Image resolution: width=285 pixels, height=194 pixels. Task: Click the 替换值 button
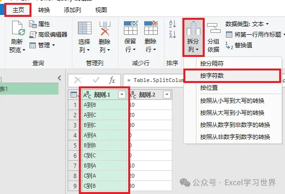(x=239, y=45)
